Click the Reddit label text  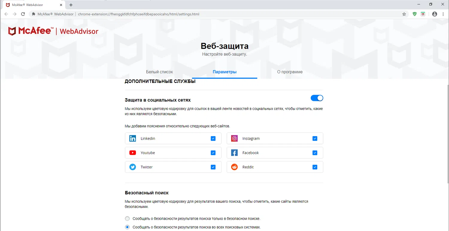pos(248,167)
